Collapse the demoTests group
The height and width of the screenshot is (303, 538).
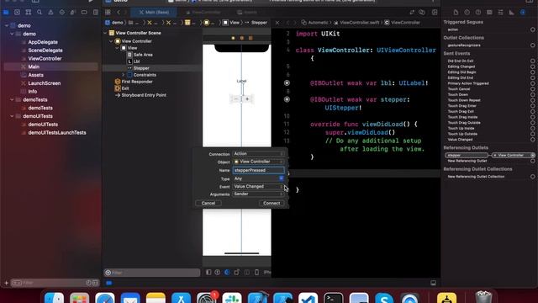(x=12, y=99)
